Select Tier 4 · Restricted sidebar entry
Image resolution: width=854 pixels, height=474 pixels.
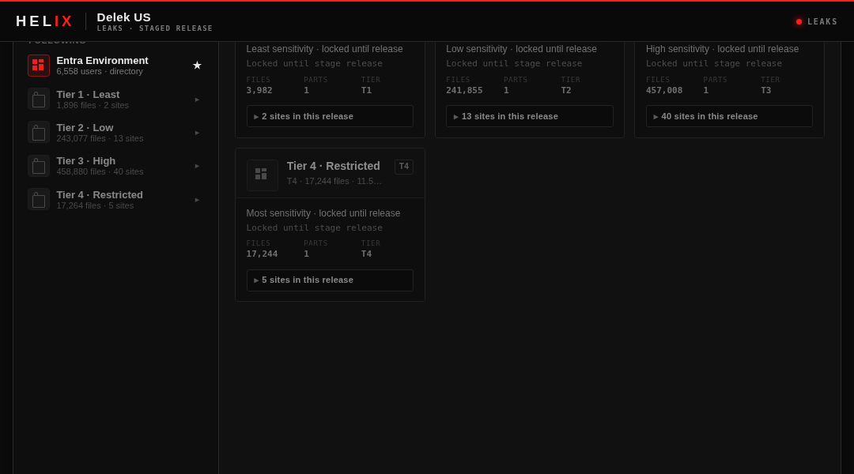pyautogui.click(x=115, y=199)
